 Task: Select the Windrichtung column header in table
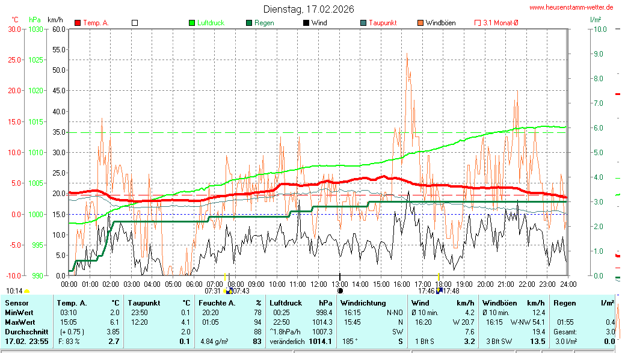pyautogui.click(x=363, y=302)
